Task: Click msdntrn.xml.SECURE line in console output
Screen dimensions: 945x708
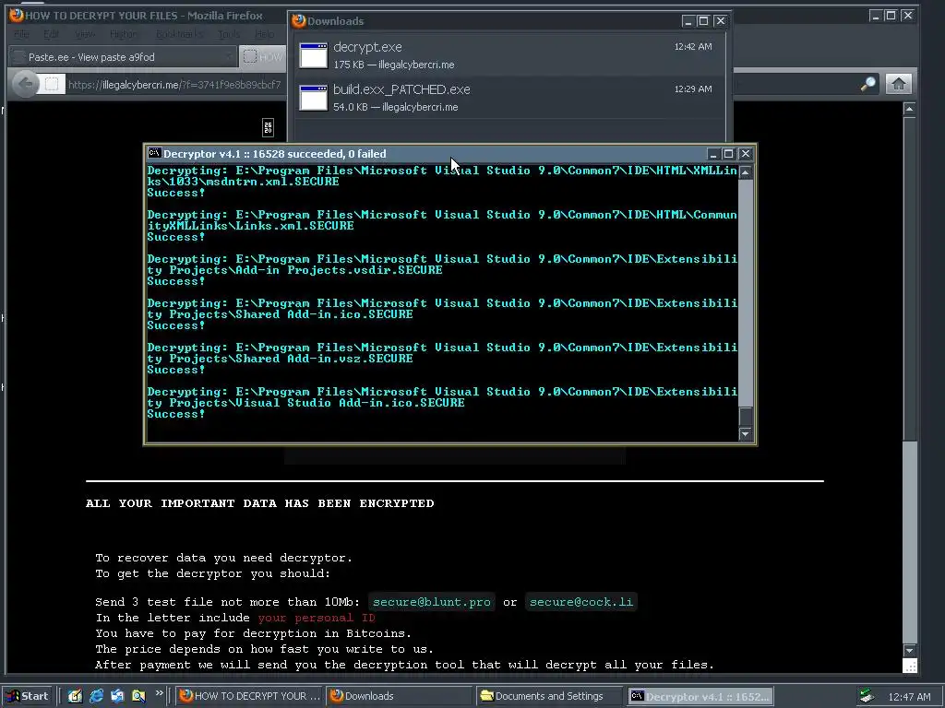Action: click(243, 182)
